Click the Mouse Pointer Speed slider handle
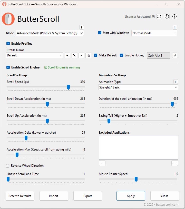Screen dimensions: 185x209 [x=136, y=180]
